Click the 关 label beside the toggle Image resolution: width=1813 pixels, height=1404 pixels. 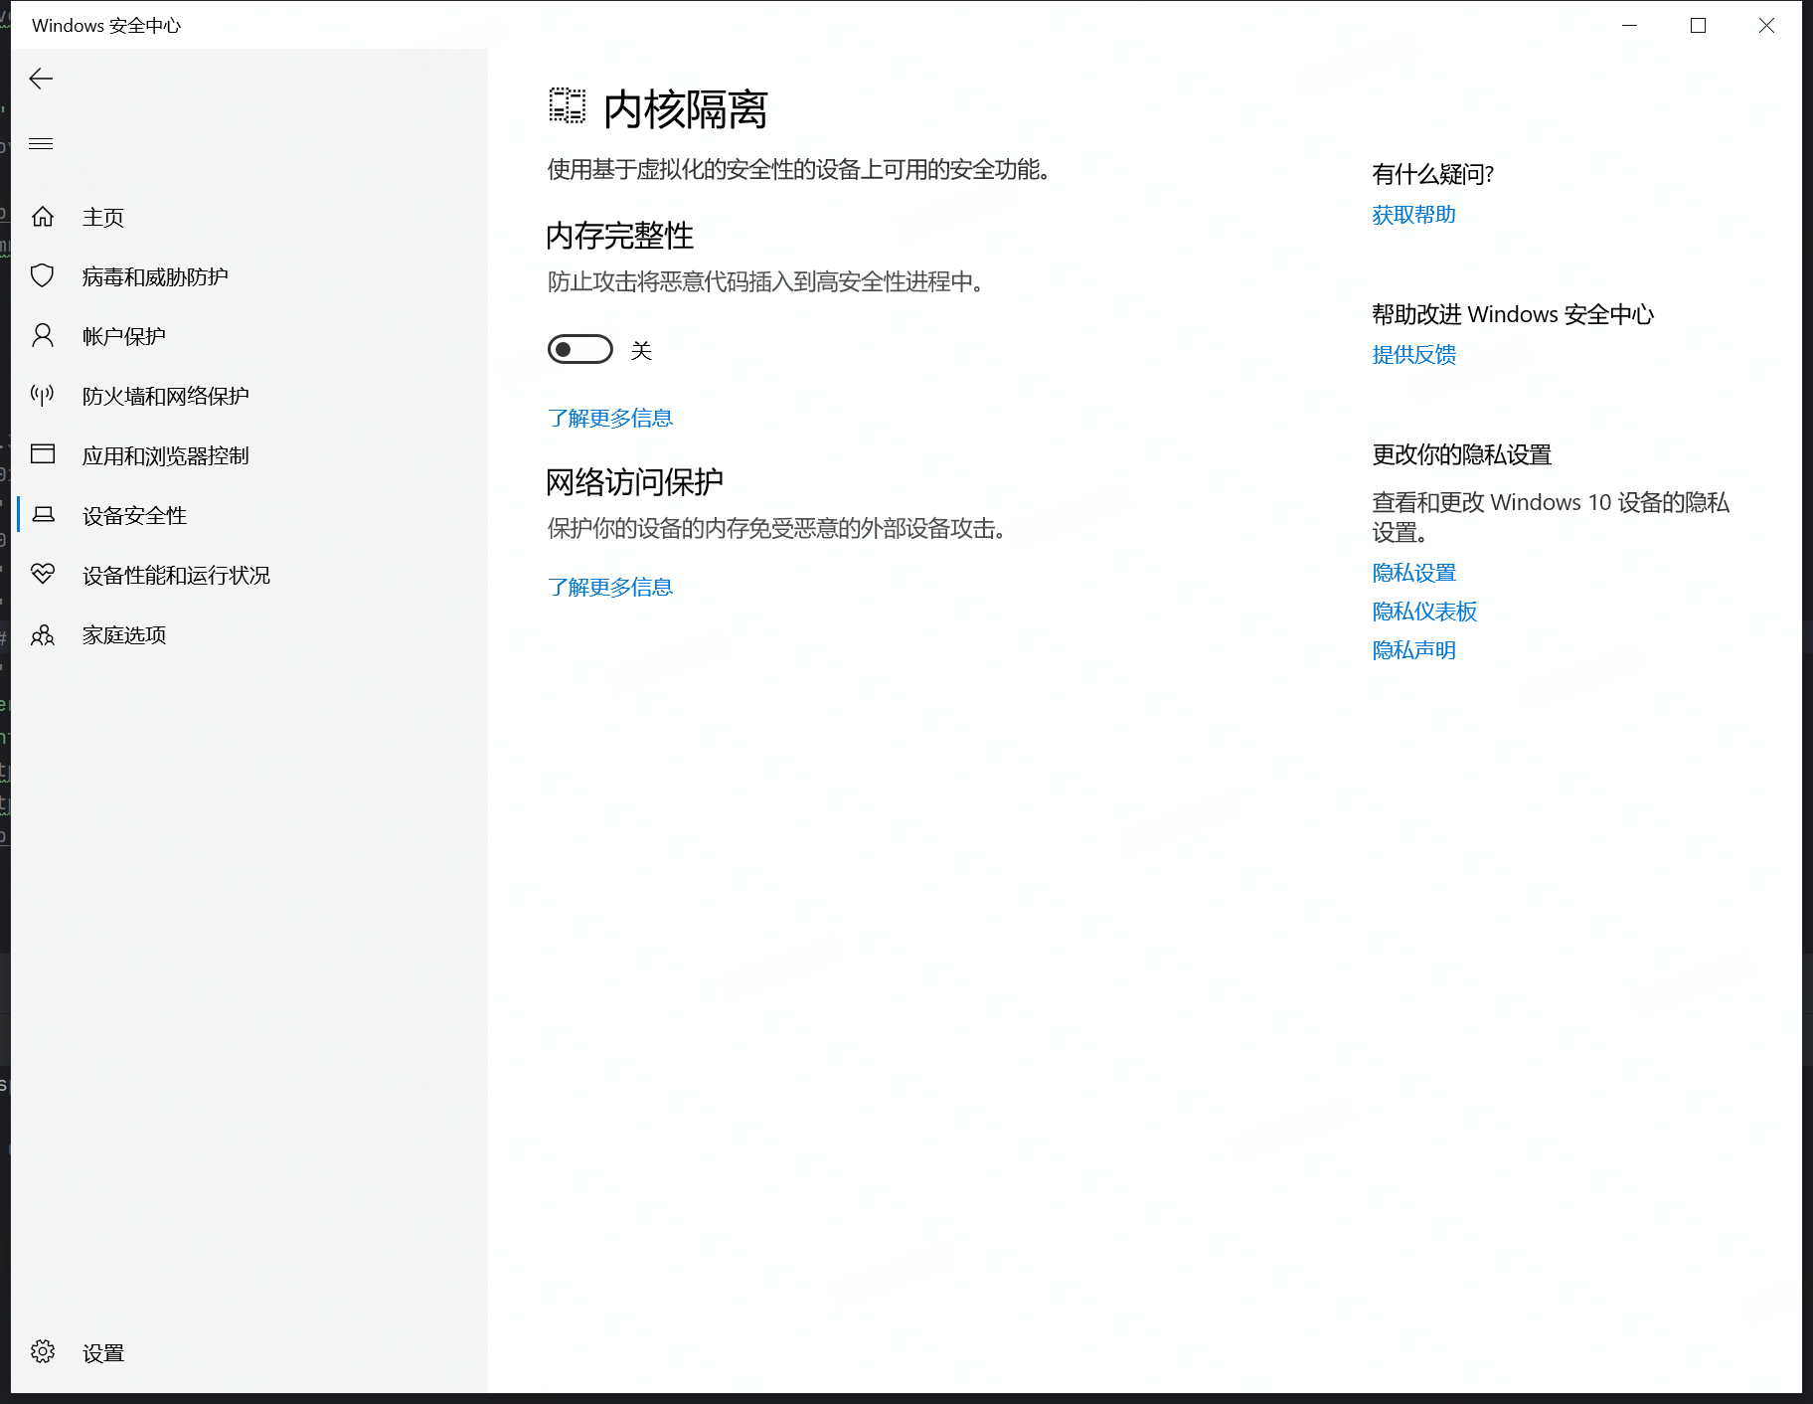click(641, 350)
